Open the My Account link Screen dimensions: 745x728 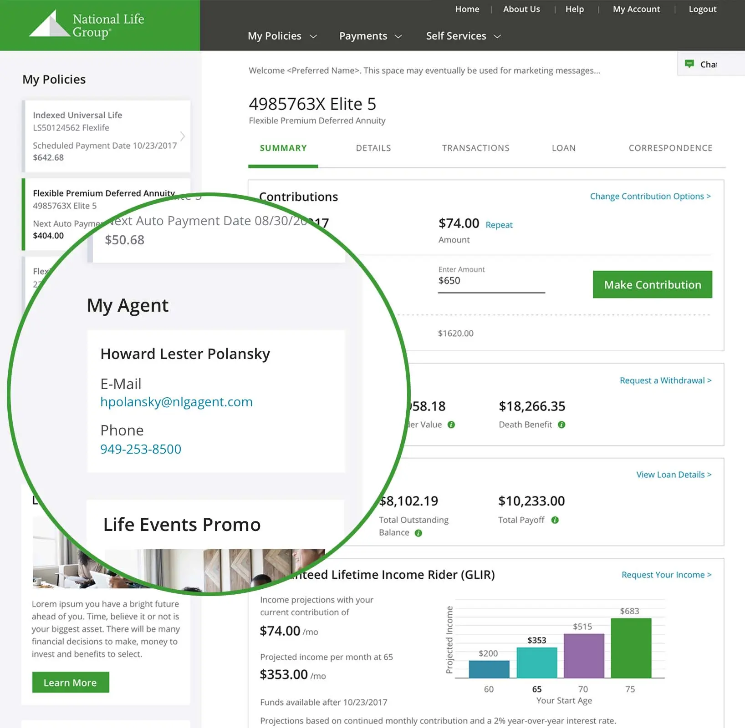[636, 9]
